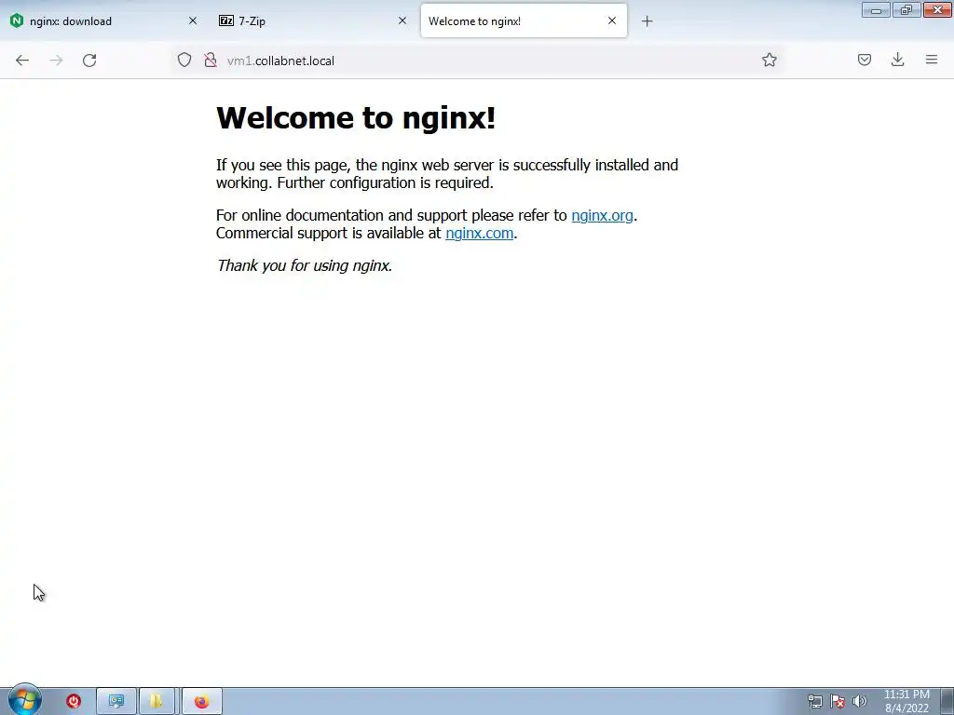Close the 7-Zip tab
Screen dimensions: 954x715
click(402, 20)
